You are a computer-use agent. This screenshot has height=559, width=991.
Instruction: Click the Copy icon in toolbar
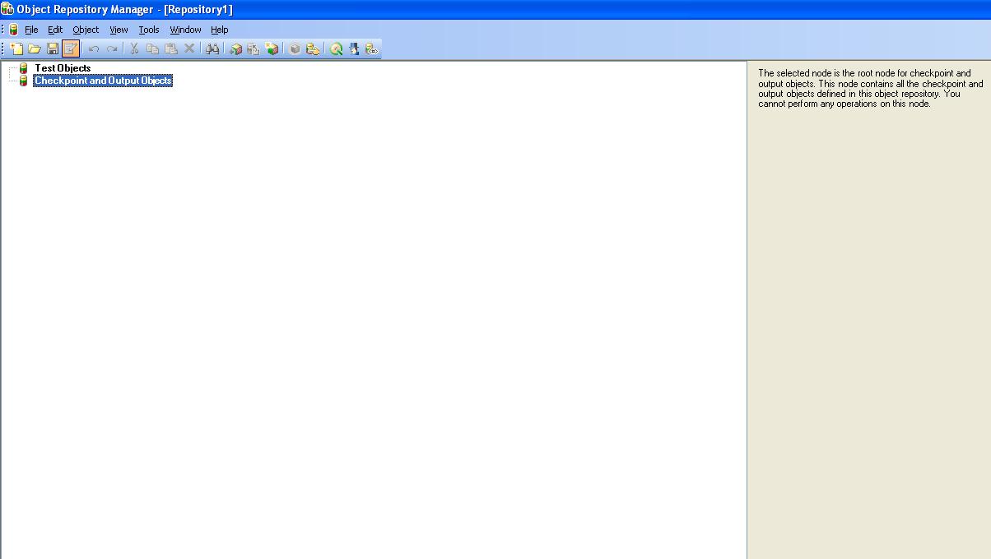coord(152,49)
